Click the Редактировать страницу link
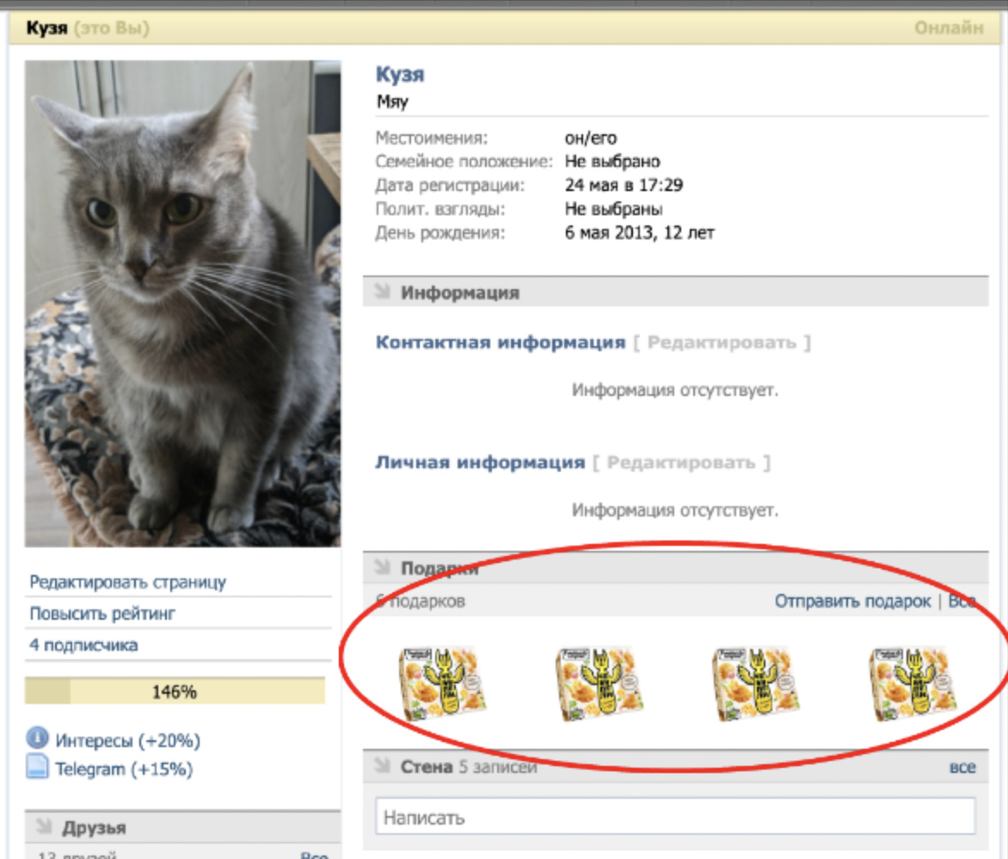The height and width of the screenshot is (859, 1008). click(x=128, y=582)
